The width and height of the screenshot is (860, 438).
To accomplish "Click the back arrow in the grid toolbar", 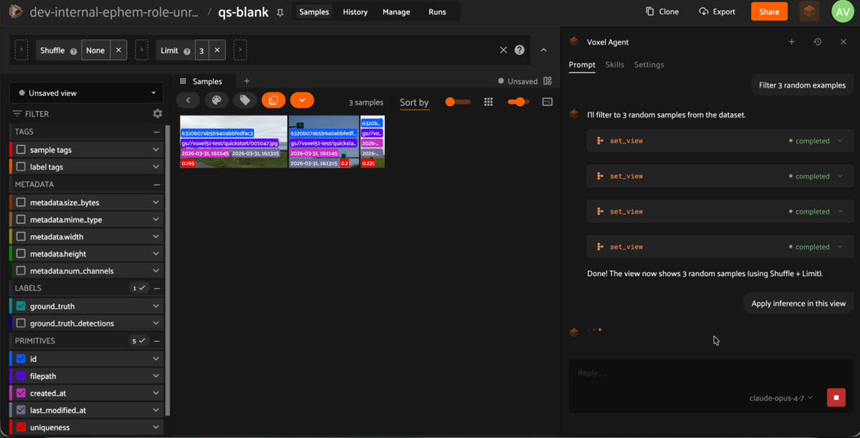I will [x=188, y=101].
